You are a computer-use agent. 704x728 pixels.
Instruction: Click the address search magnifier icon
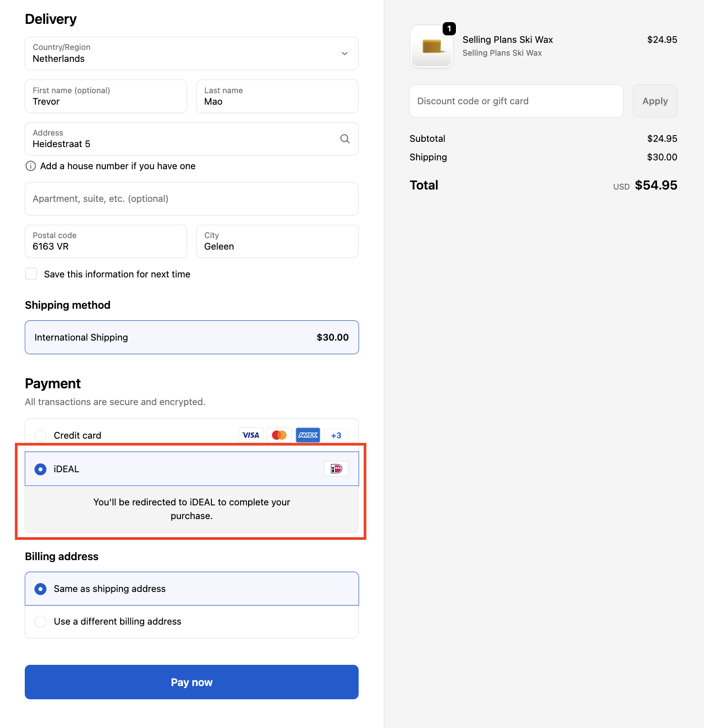345,139
